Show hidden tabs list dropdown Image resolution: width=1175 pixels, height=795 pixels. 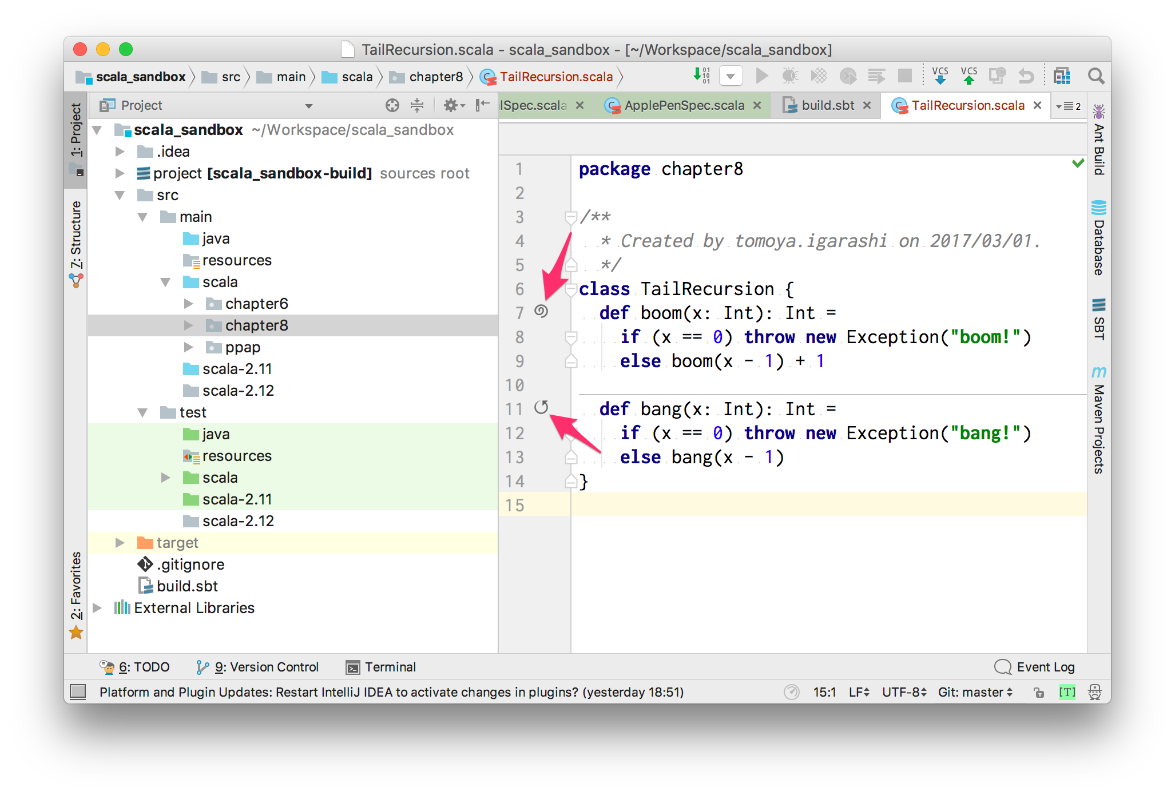(x=1069, y=106)
